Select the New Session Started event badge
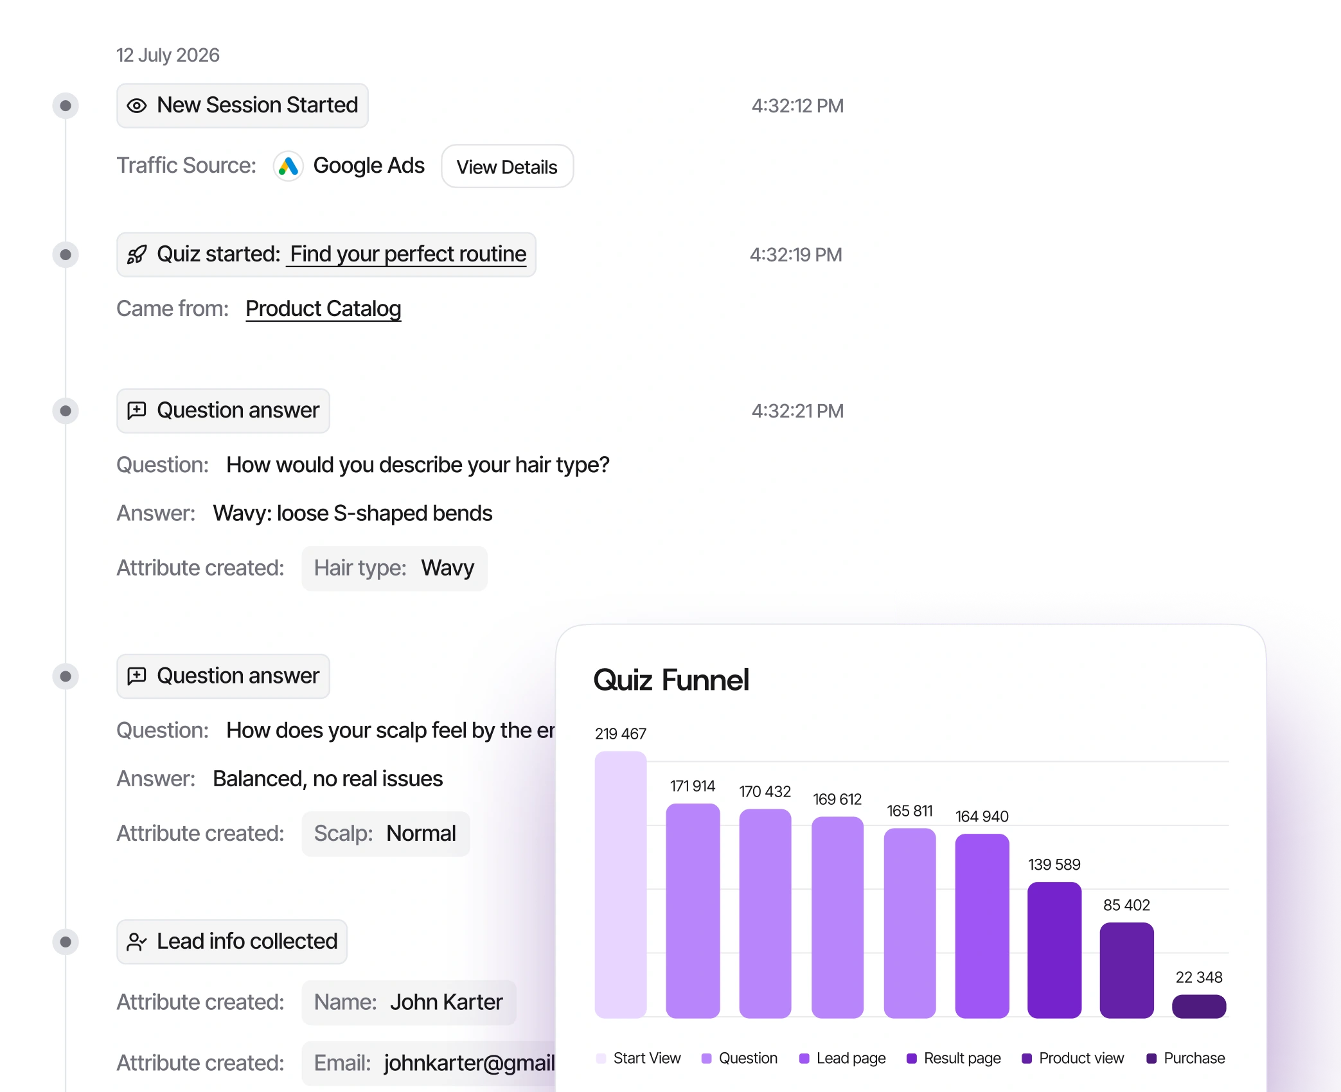Image resolution: width=1341 pixels, height=1092 pixels. [x=242, y=105]
